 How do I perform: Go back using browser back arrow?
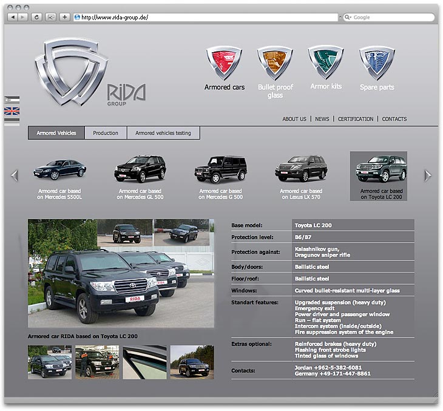coord(12,17)
